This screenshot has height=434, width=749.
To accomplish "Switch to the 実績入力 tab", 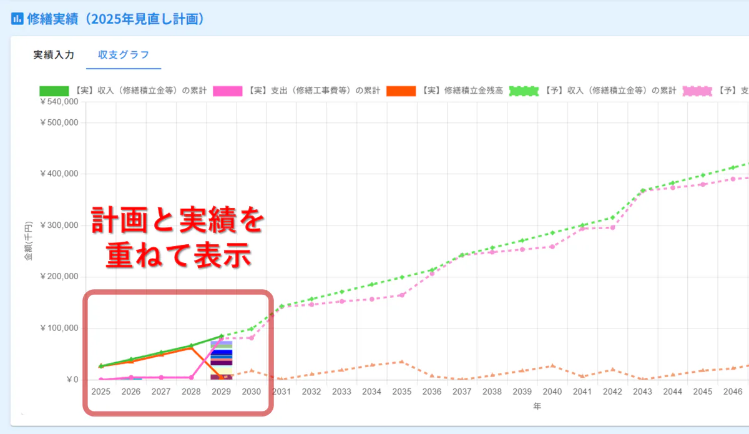I will click(54, 54).
